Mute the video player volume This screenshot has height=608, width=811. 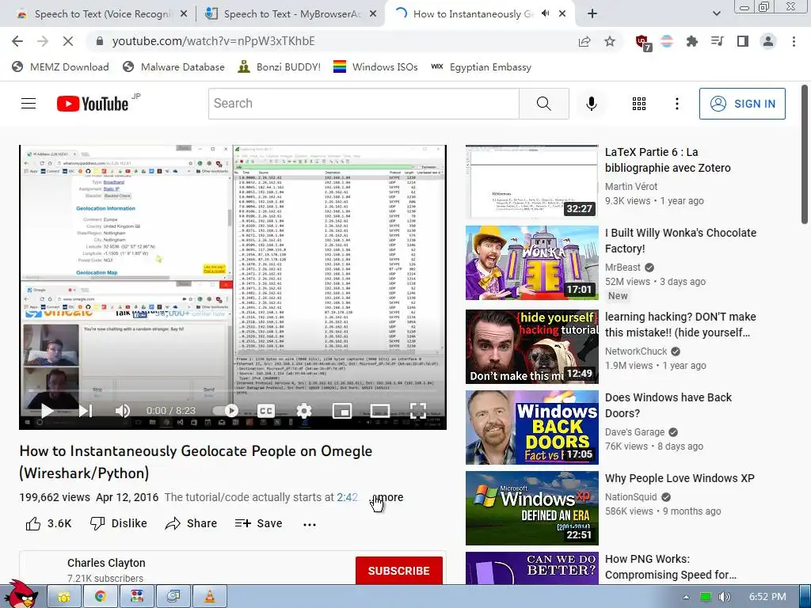123,411
